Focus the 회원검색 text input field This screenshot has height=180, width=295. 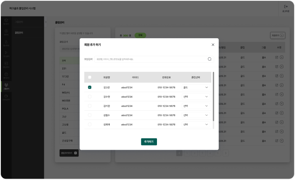pyautogui.click(x=149, y=59)
